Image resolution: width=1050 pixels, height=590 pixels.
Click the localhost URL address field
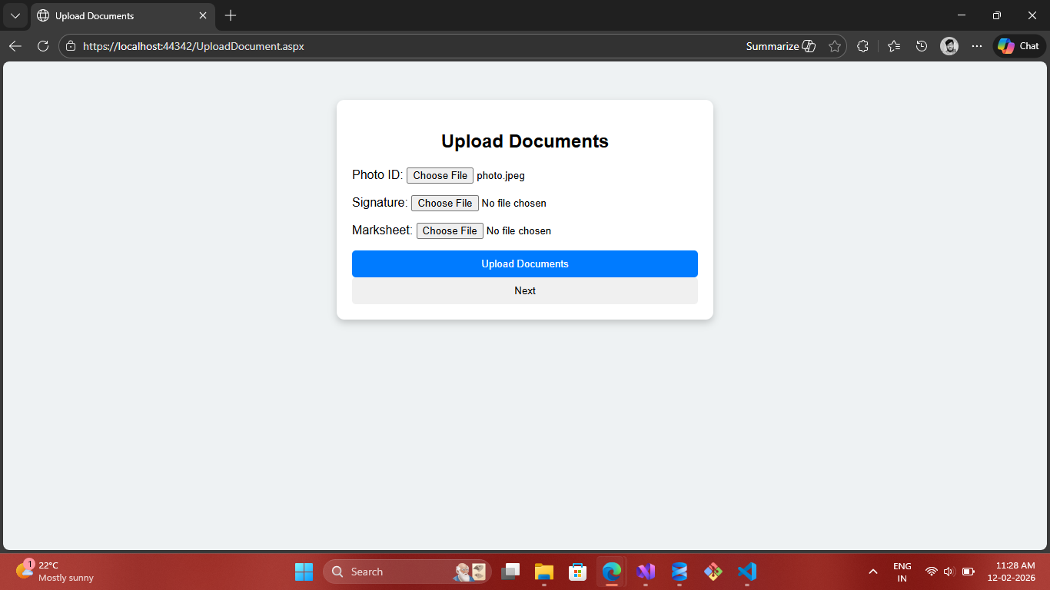click(384, 46)
